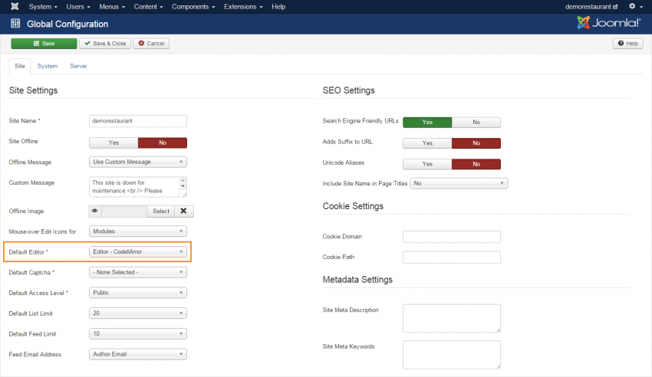Click the Site Name input field
This screenshot has height=377, width=652.
pyautogui.click(x=138, y=121)
